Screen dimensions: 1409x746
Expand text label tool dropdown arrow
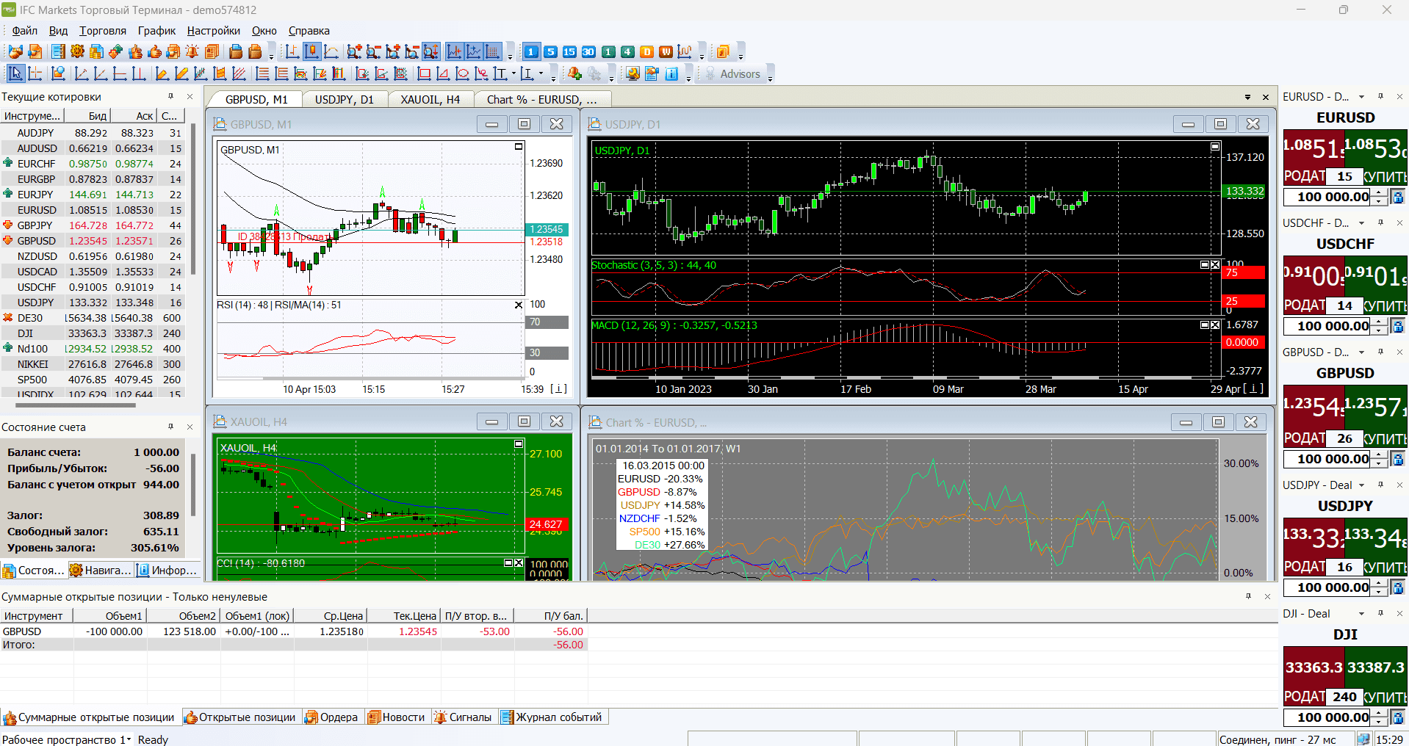[x=512, y=73]
